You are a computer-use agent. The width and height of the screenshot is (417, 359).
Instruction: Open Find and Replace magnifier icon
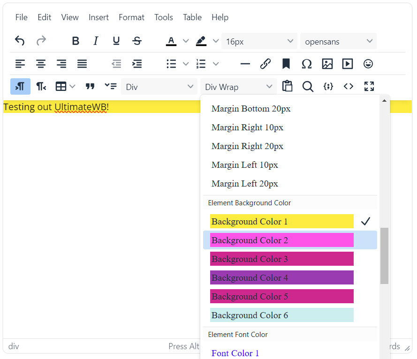coord(308,87)
